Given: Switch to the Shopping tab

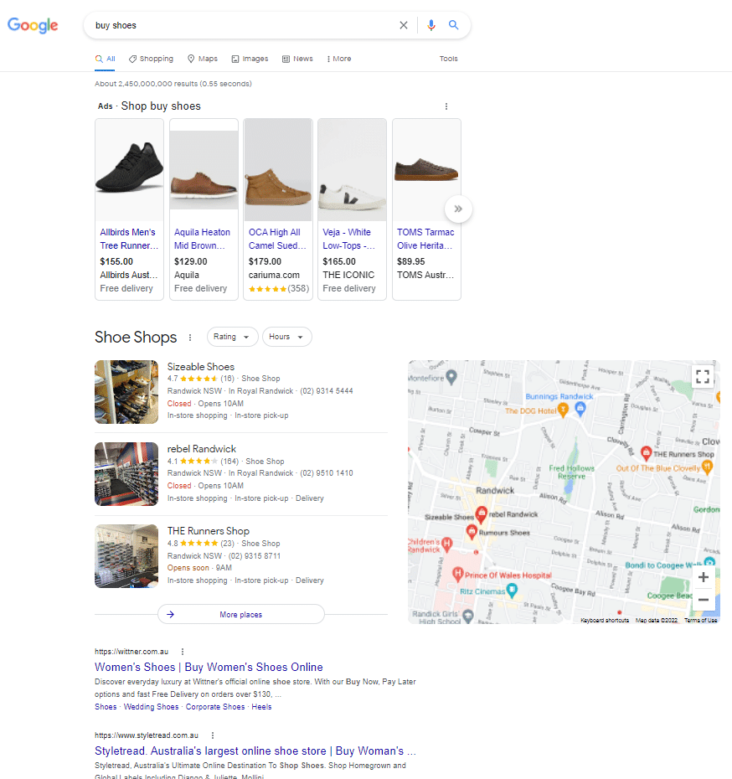Looking at the screenshot, I should (151, 59).
